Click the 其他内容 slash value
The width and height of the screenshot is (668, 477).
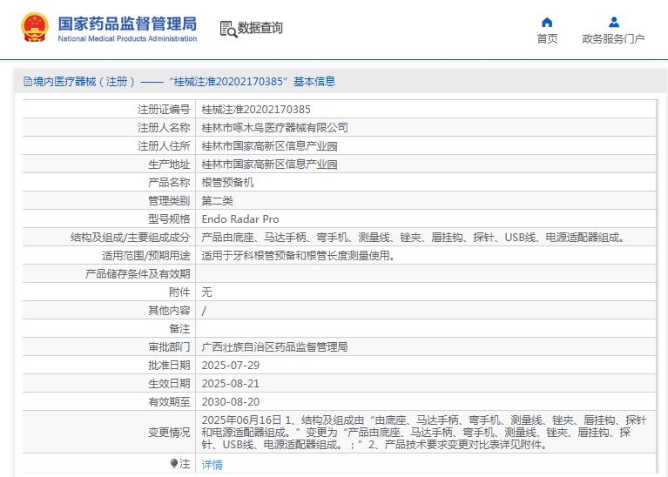[204, 311]
